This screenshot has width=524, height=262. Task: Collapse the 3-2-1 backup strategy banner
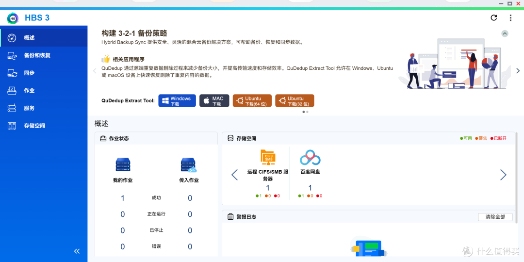(505, 33)
